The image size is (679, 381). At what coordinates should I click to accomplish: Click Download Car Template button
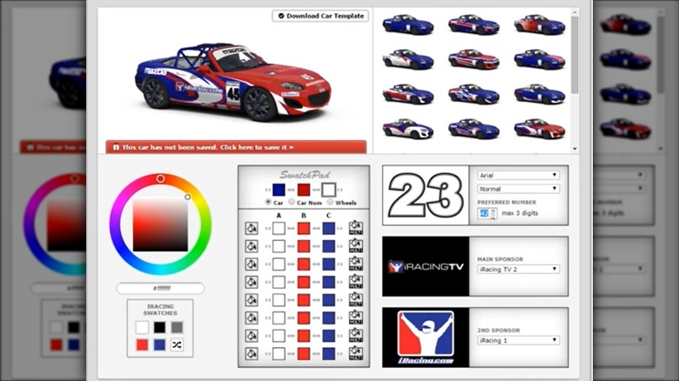pyautogui.click(x=320, y=16)
